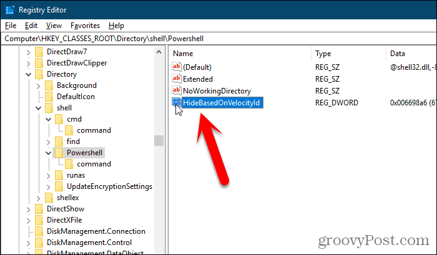Image resolution: width=437 pixels, height=255 pixels.
Task: Select the DirectXFile folder icon
Action: point(39,220)
